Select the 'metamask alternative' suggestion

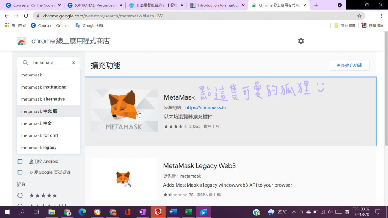[48, 99]
